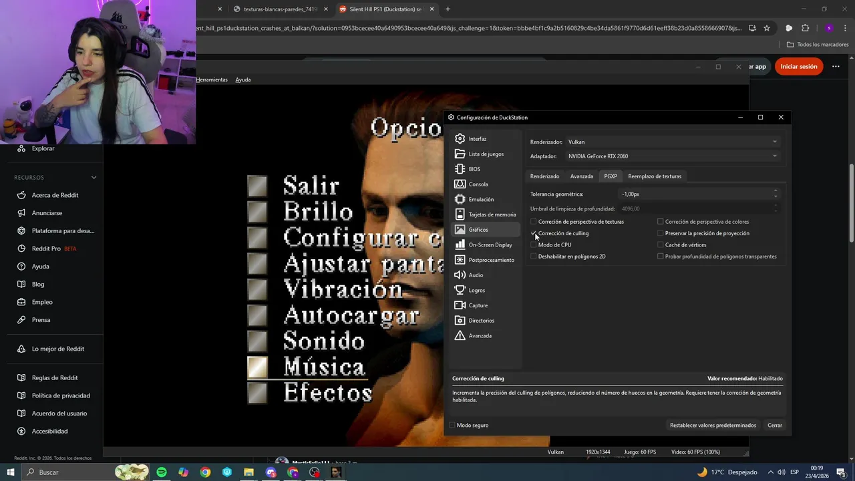This screenshot has width=855, height=481.
Task: Open Avanzada page in settings sidebar
Action: click(x=486, y=336)
